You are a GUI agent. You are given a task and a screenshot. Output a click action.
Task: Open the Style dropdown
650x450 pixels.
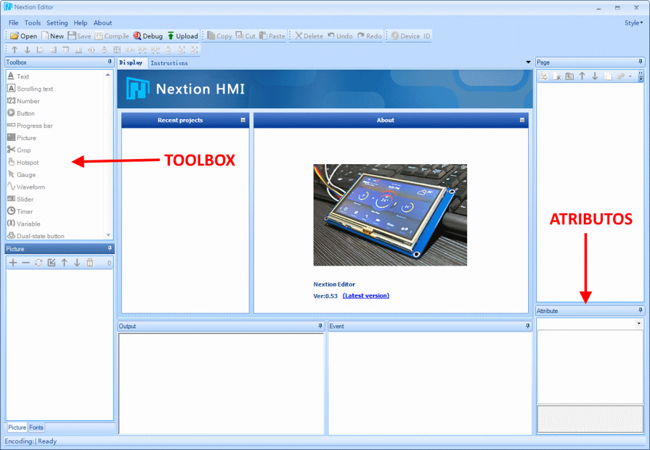click(x=633, y=23)
